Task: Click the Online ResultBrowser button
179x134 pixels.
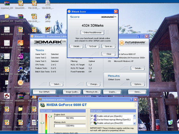Action: tap(92, 33)
